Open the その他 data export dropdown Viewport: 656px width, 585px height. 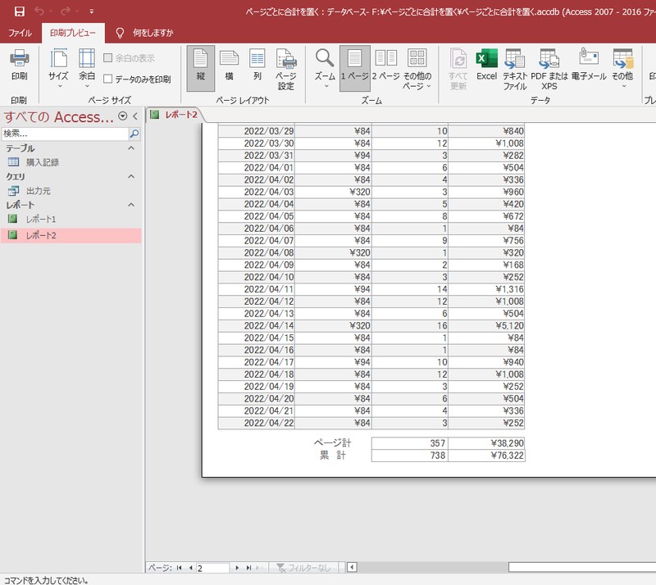622,68
